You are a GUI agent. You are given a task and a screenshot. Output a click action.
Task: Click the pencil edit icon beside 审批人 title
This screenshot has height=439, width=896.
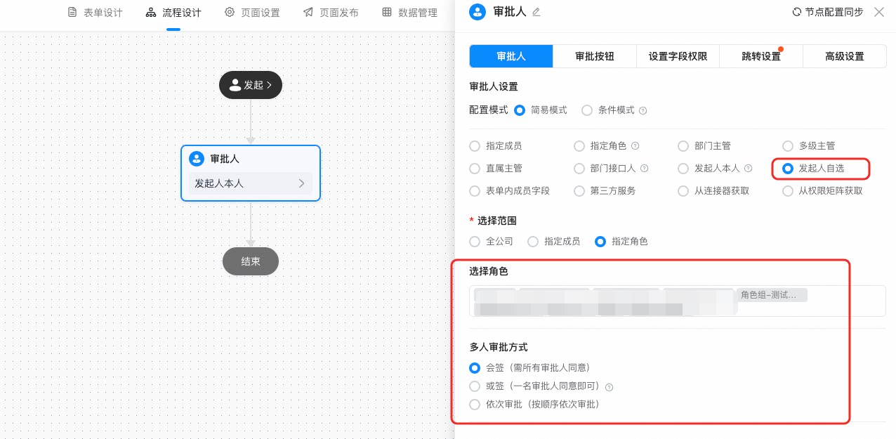536,12
